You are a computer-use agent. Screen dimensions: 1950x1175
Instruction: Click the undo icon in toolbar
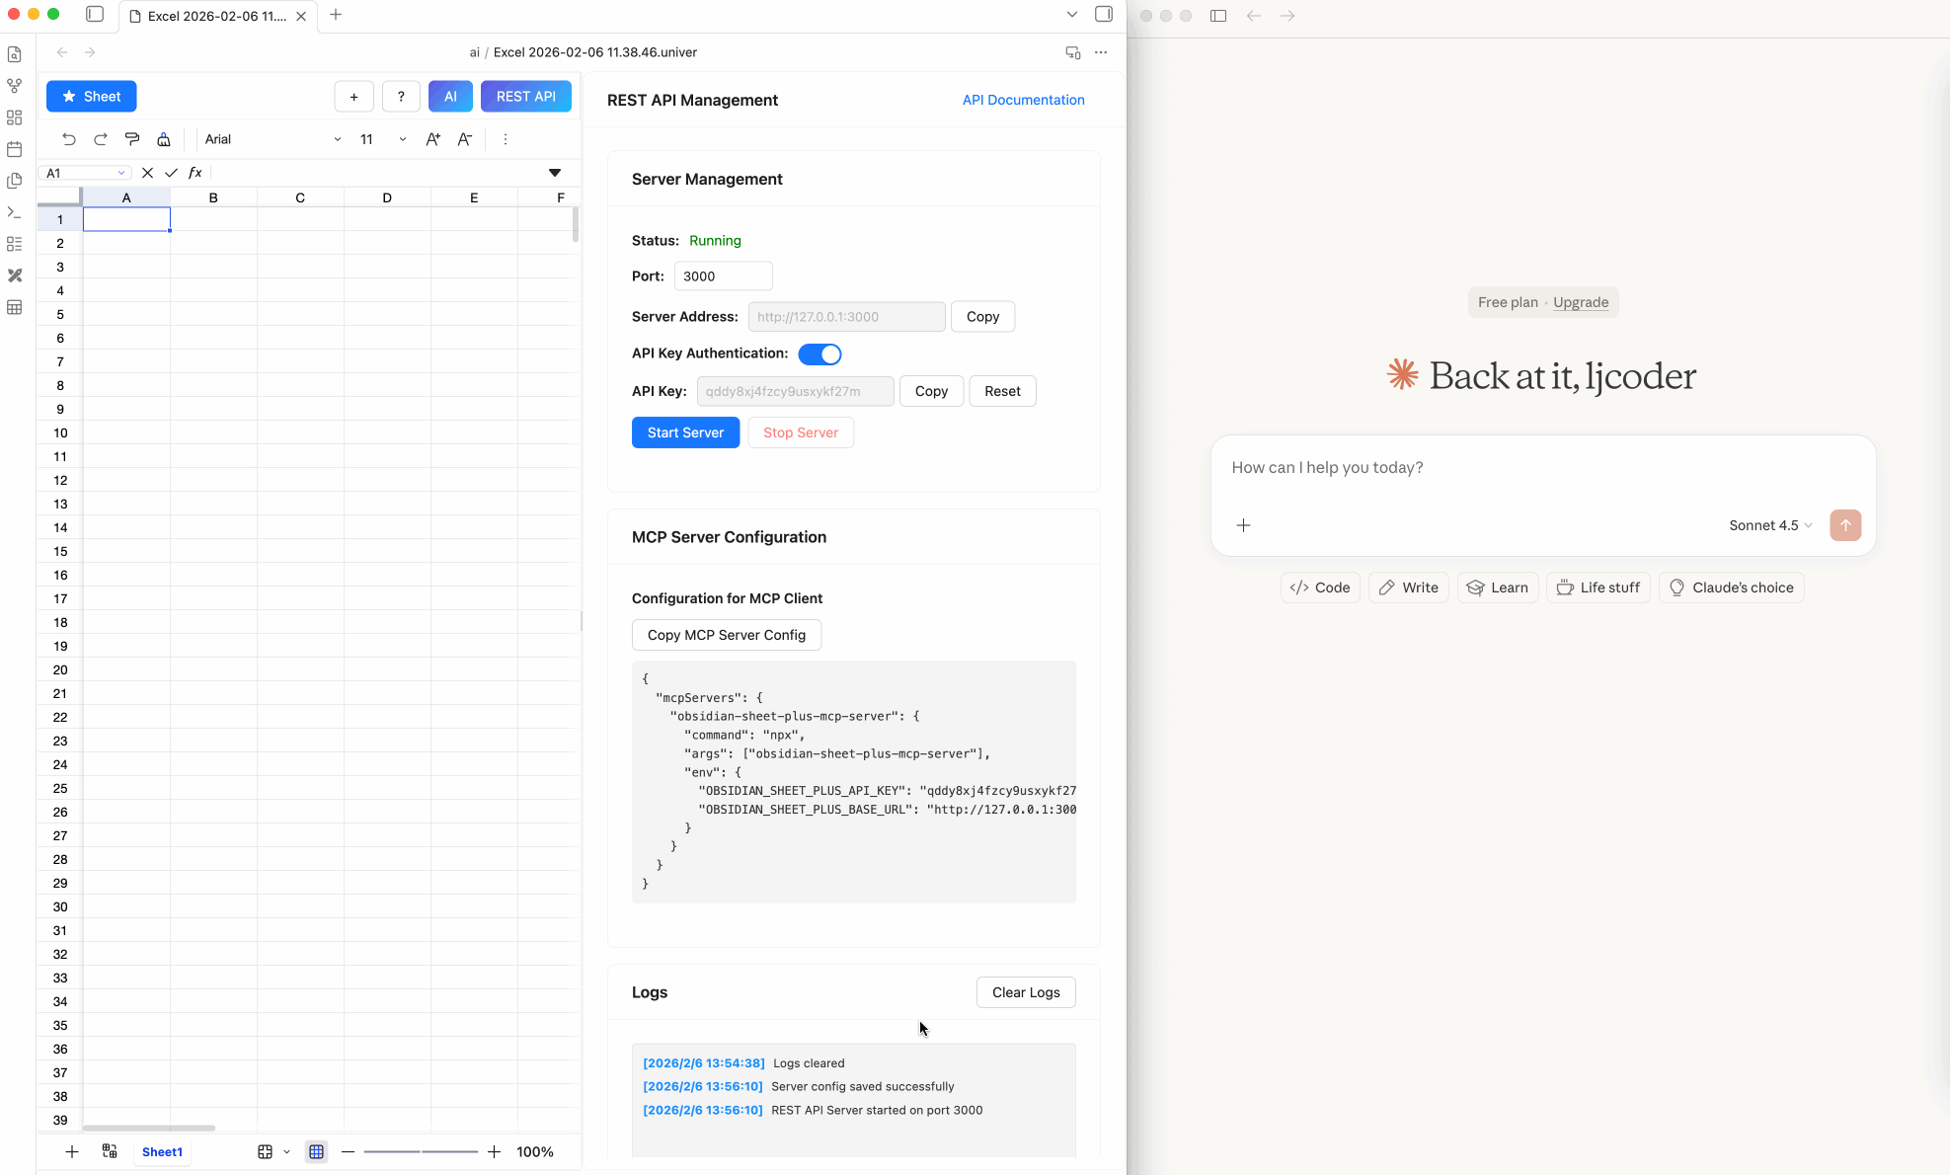click(x=69, y=139)
